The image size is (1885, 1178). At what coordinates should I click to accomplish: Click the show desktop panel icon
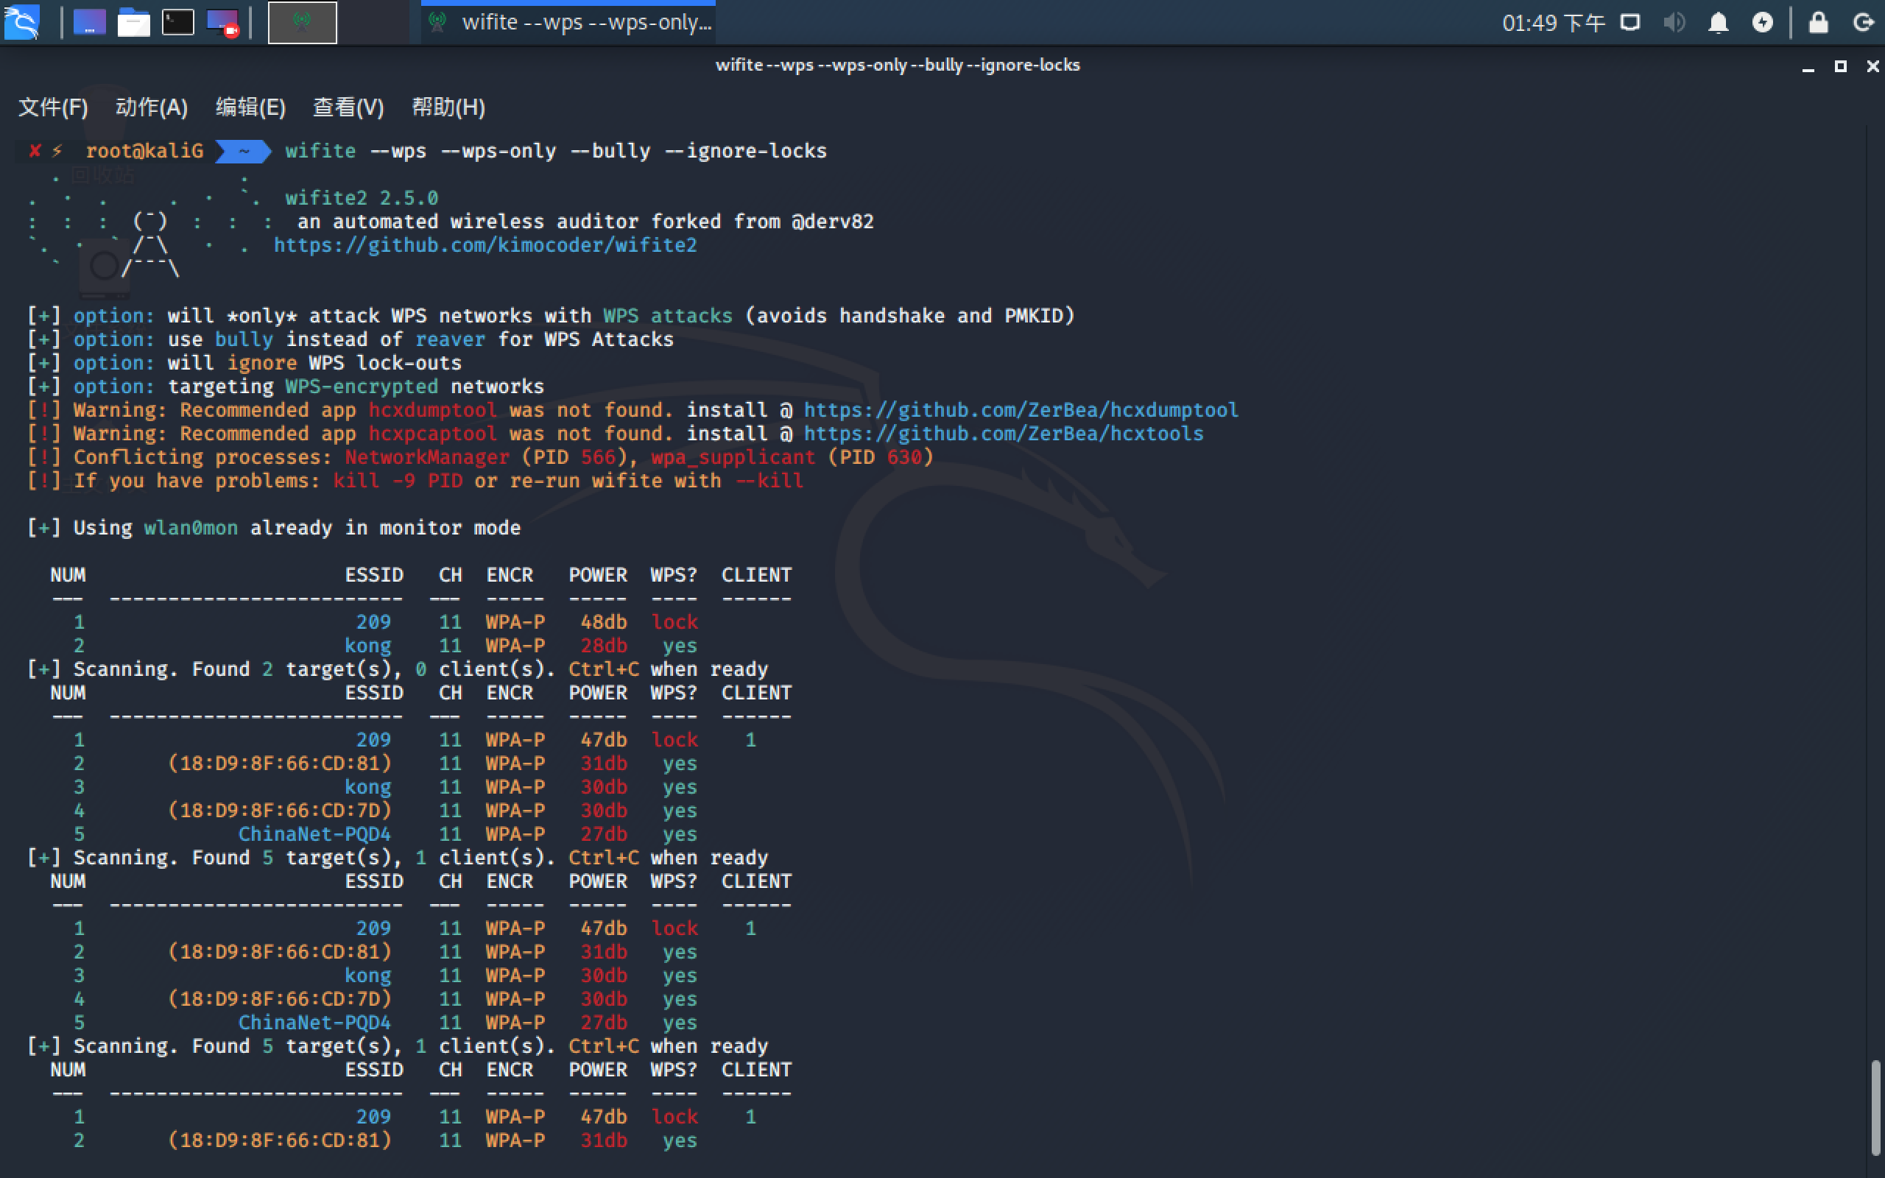coord(90,22)
